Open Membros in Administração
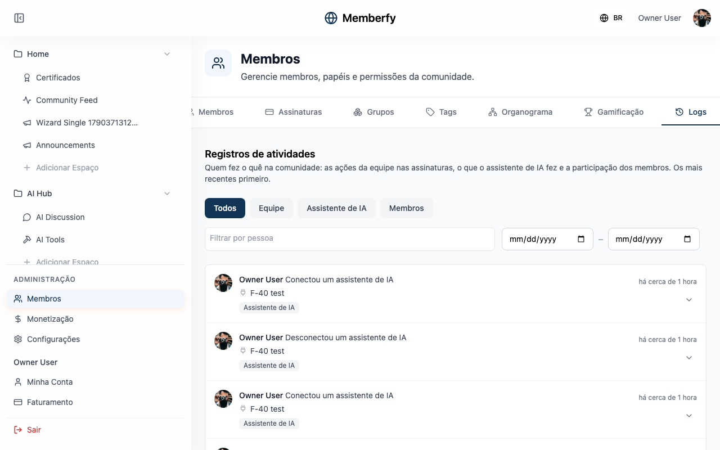 tap(96, 299)
